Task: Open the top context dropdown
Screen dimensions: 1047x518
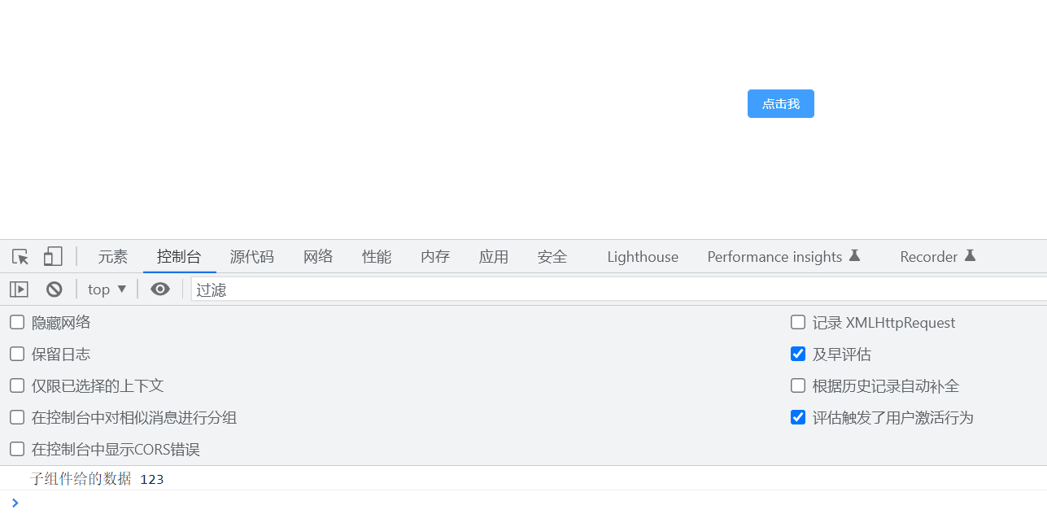Action: pos(106,289)
